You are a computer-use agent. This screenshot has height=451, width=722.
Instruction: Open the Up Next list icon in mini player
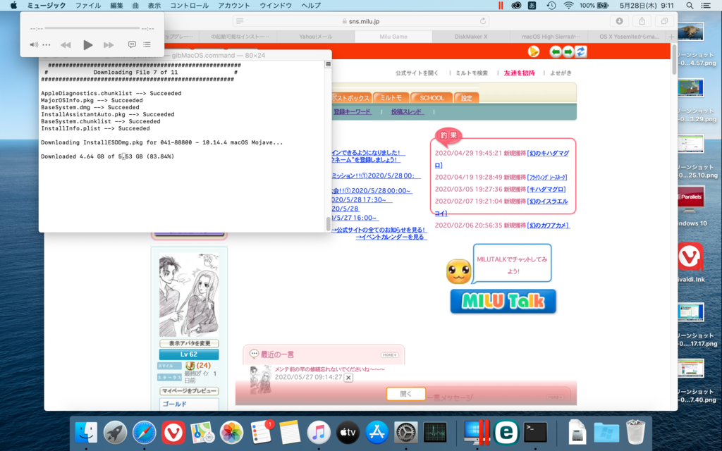click(x=147, y=44)
